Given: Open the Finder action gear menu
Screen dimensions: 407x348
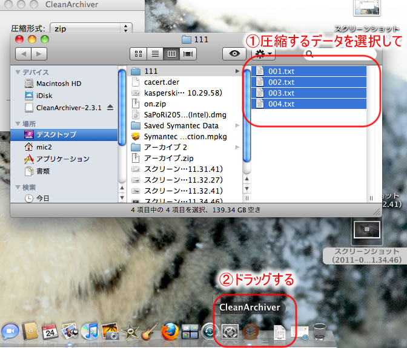Looking at the screenshot, I should (263, 54).
